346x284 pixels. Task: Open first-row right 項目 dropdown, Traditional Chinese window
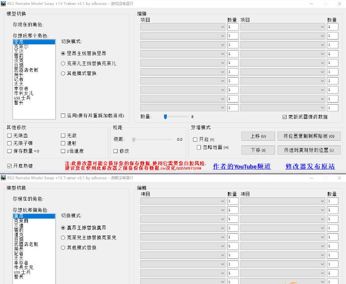283,201
